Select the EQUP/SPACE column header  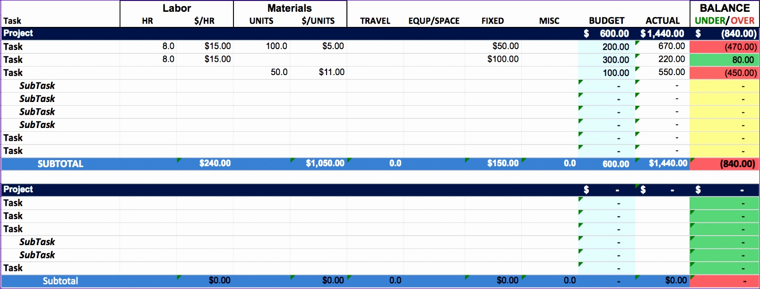click(434, 21)
